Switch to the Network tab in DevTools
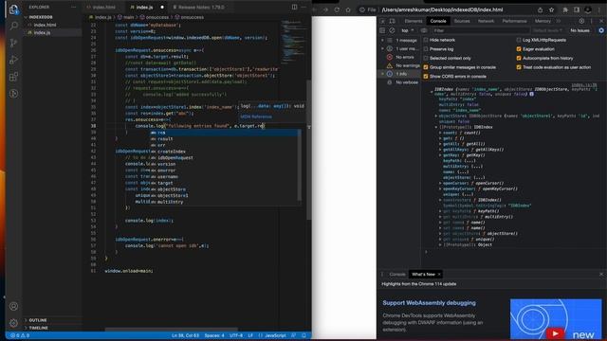 pyautogui.click(x=486, y=21)
